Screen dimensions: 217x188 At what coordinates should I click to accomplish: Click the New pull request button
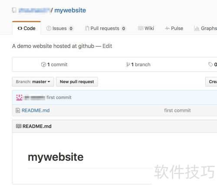pos(77,82)
